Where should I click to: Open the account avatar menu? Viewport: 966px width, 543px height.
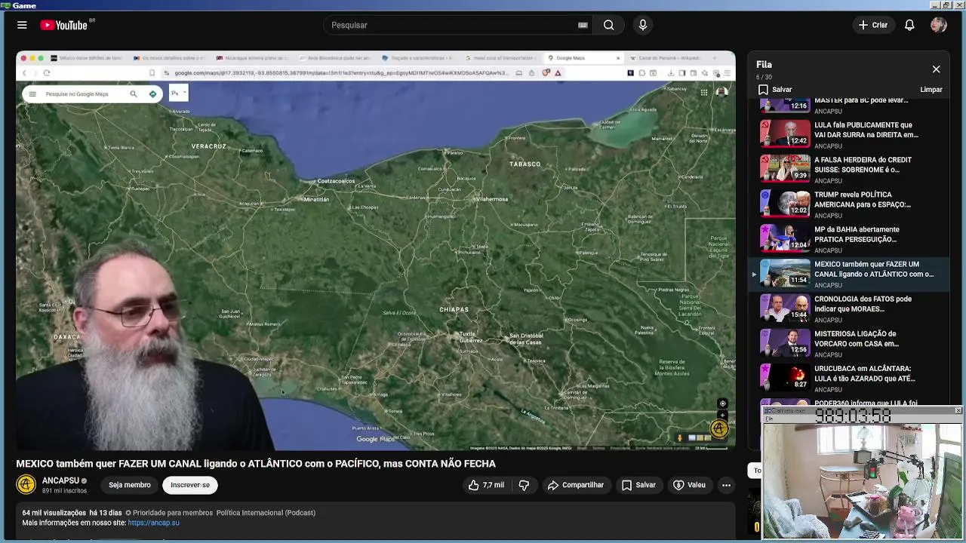(x=939, y=25)
